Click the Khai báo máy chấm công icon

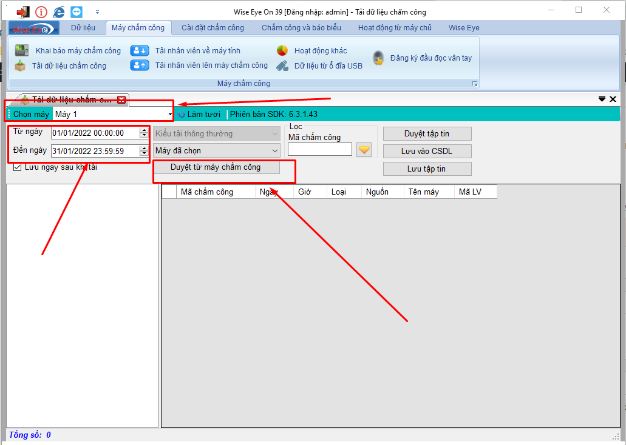pos(22,50)
